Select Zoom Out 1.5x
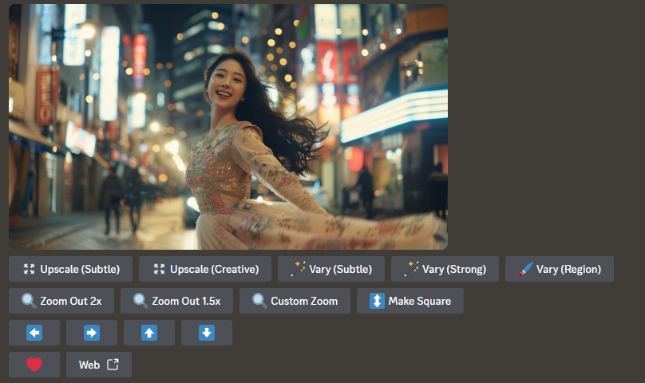 coord(176,301)
